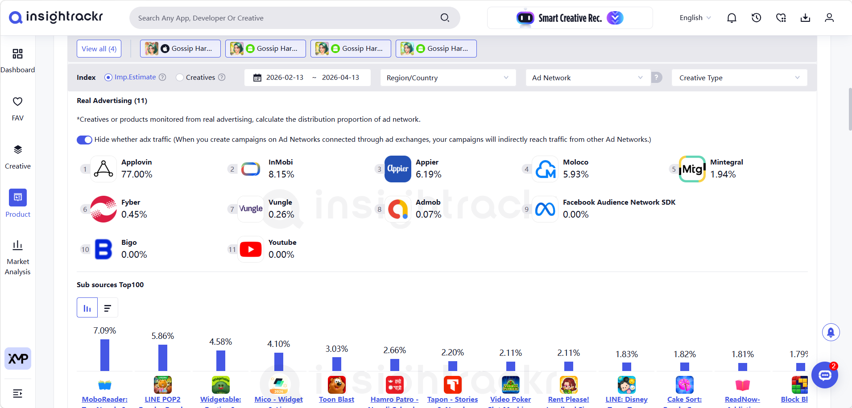Toggle the Hide adx traffic switch
Screen dimensions: 852x408
[x=84, y=140]
